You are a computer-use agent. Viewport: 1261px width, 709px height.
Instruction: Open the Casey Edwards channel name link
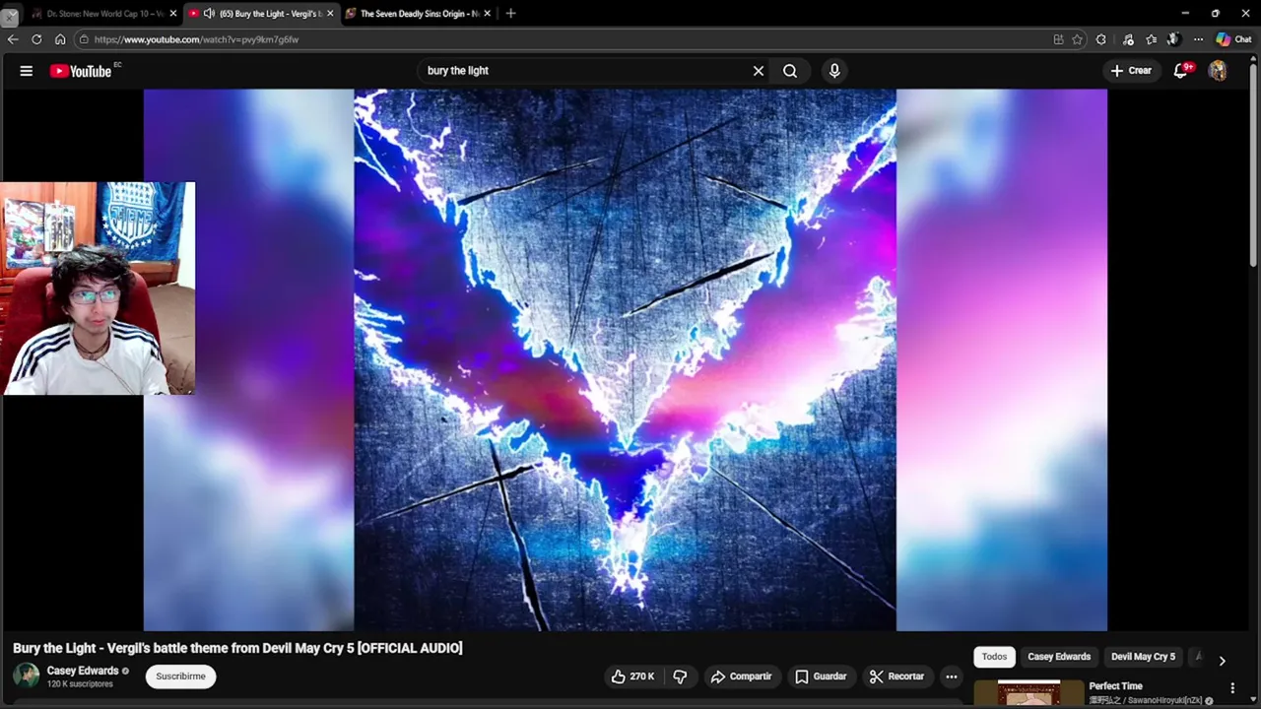83,671
